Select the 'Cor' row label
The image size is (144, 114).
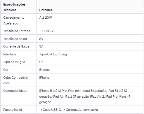point(6,70)
